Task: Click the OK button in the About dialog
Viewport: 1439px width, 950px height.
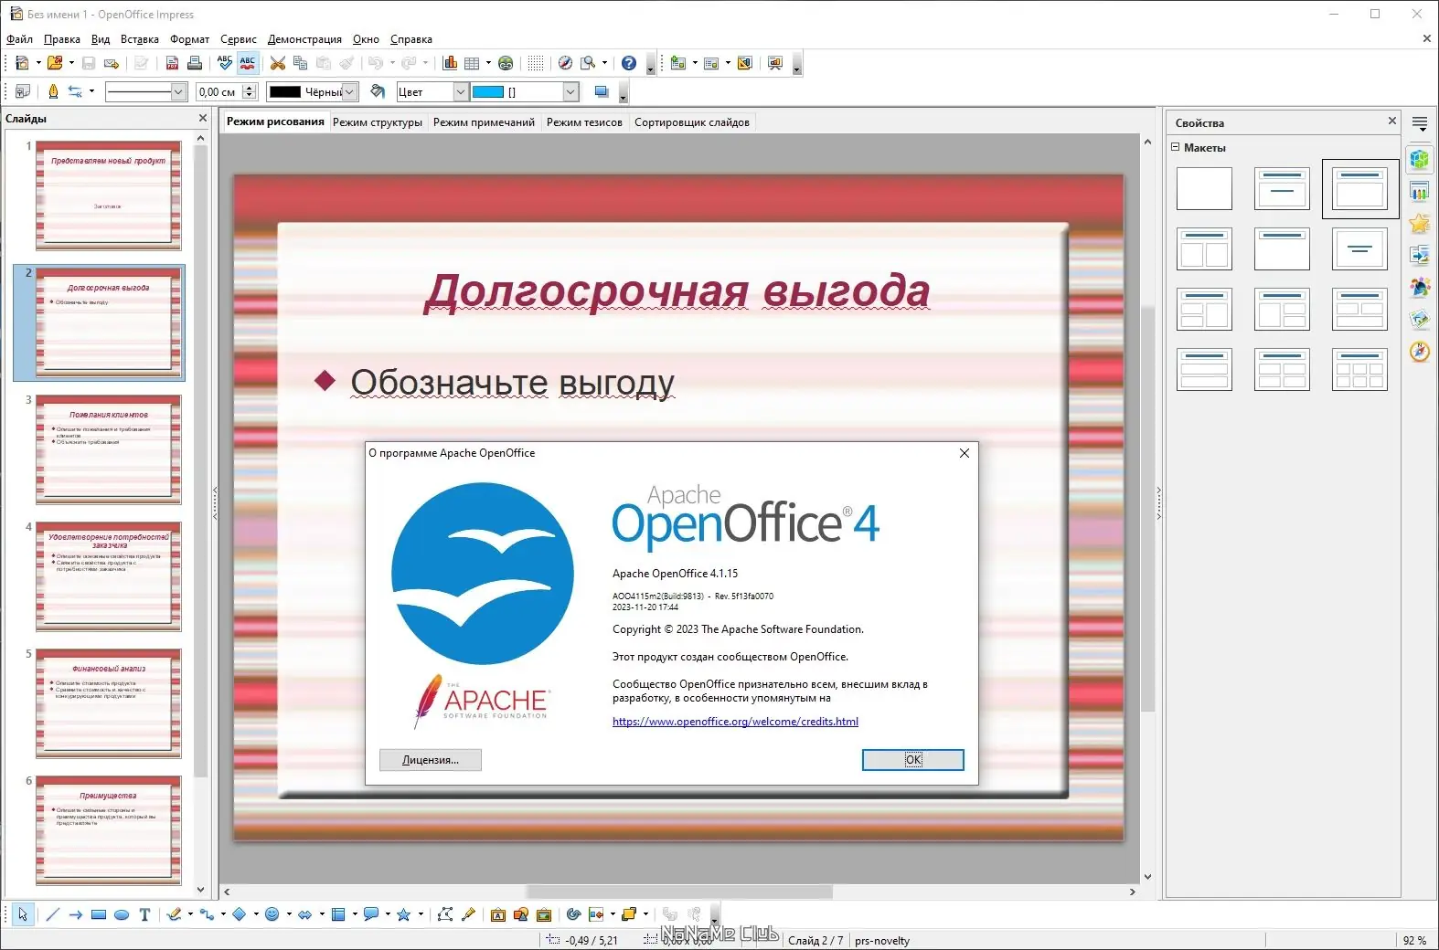Action: pos(912,760)
